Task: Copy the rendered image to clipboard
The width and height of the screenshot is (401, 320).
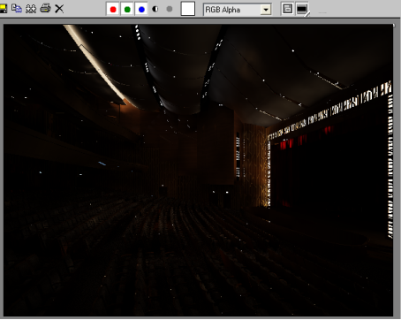Action: point(17,9)
